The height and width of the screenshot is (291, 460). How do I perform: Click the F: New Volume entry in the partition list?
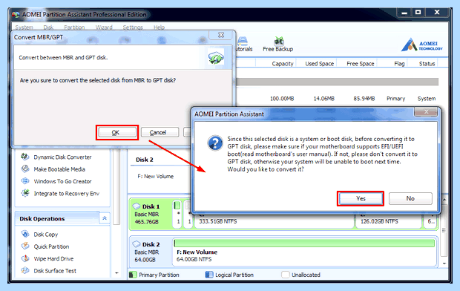[156, 177]
